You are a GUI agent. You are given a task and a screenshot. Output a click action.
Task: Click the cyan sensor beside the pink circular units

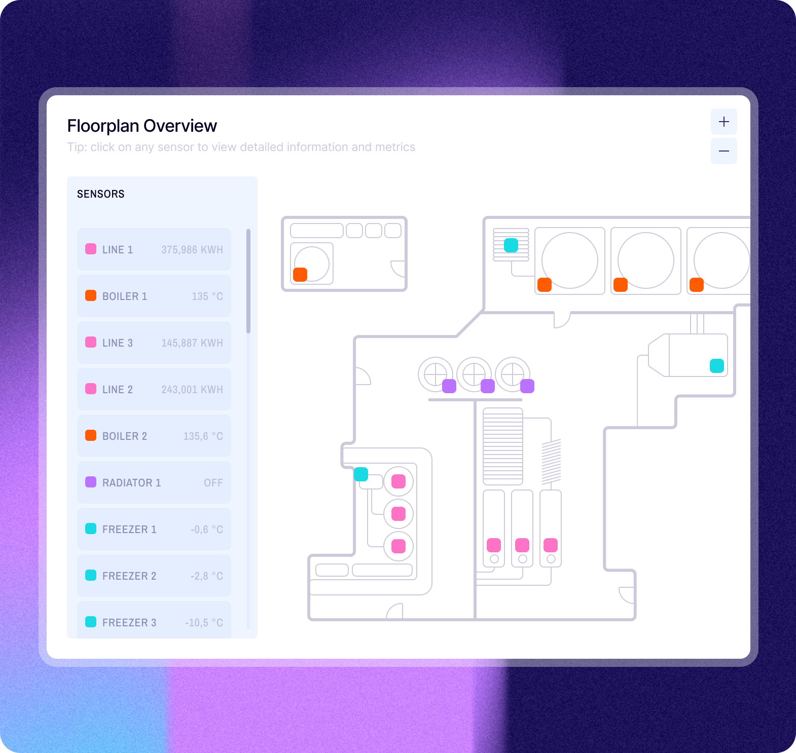[x=361, y=474]
